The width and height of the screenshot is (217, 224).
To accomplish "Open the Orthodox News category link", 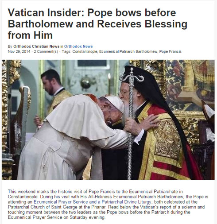I will 78,46.
